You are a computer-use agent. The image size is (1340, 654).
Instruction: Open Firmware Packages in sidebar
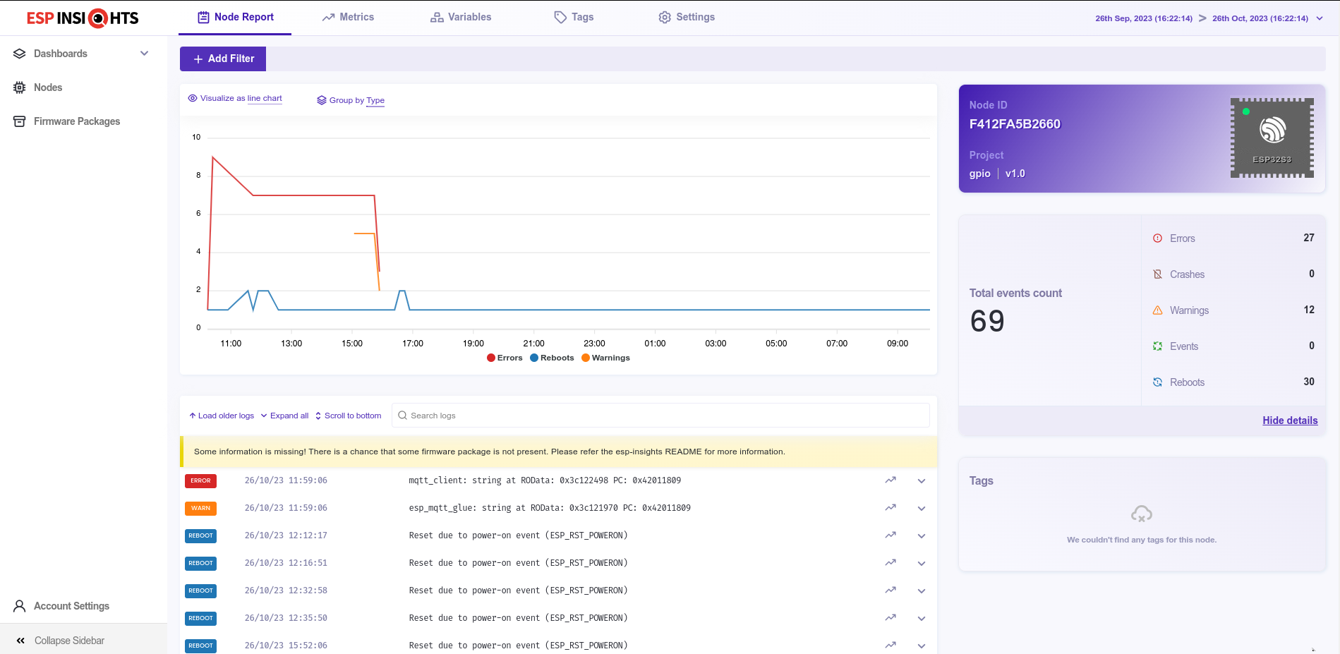click(77, 121)
